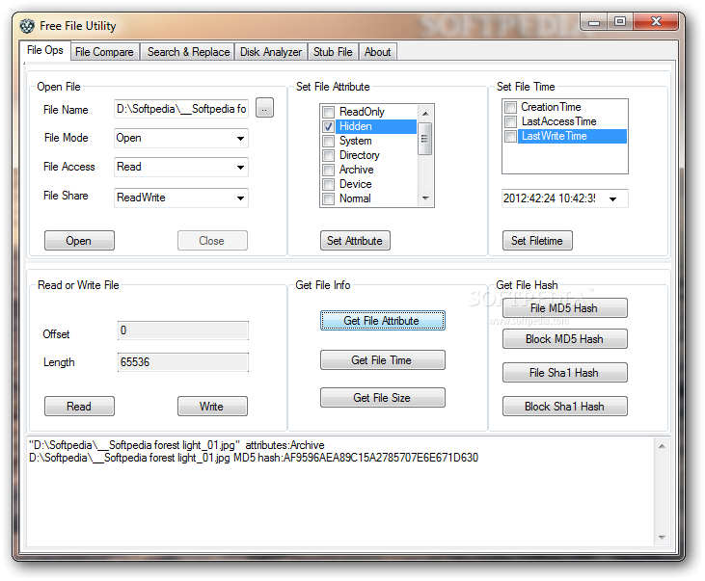This screenshot has height=581, width=705.
Task: Select the MD5 hash output line
Action: pyautogui.click(x=254, y=458)
